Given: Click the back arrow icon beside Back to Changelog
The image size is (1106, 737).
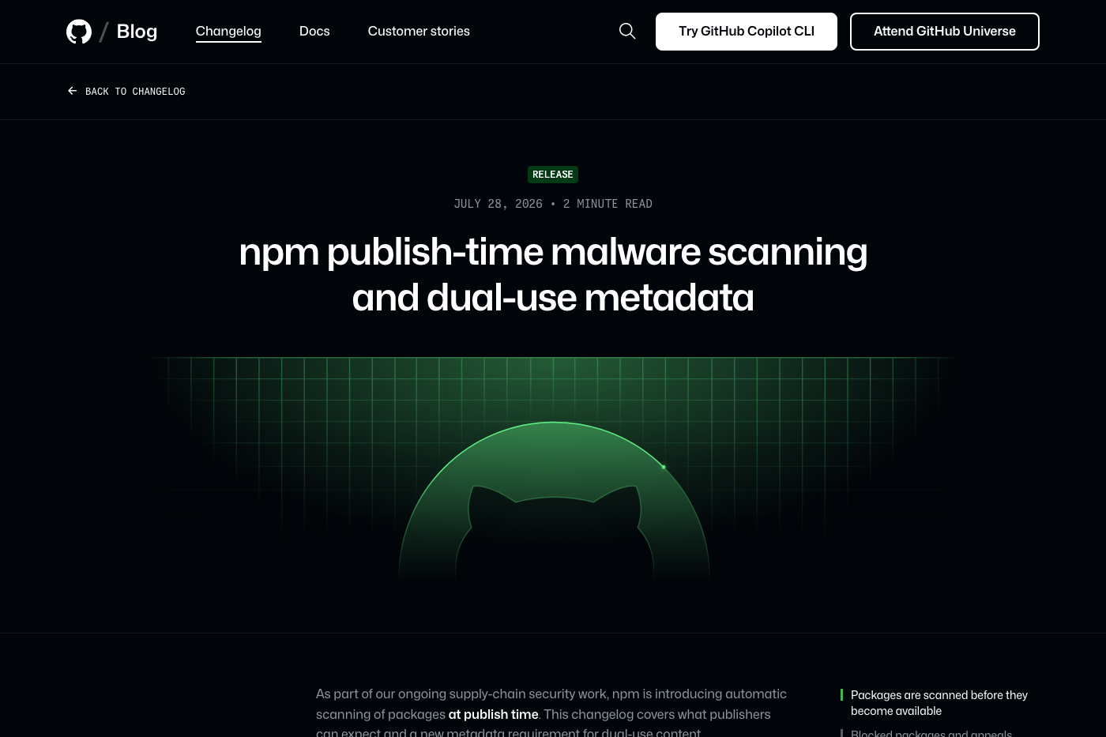Looking at the screenshot, I should (x=72, y=91).
